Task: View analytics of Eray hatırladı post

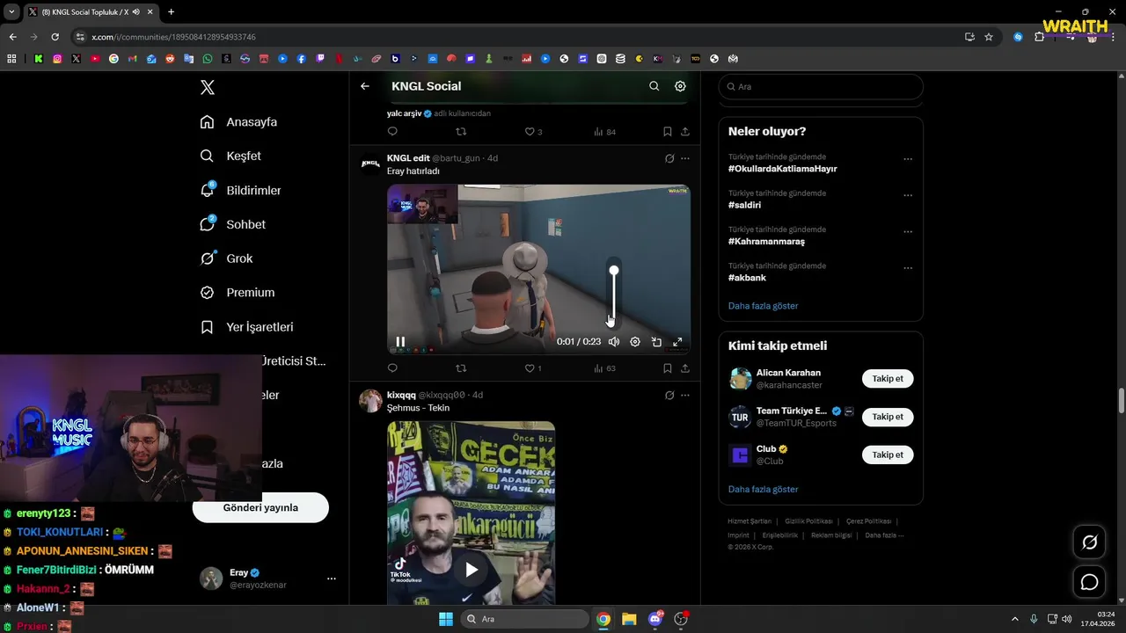Action: (x=604, y=368)
